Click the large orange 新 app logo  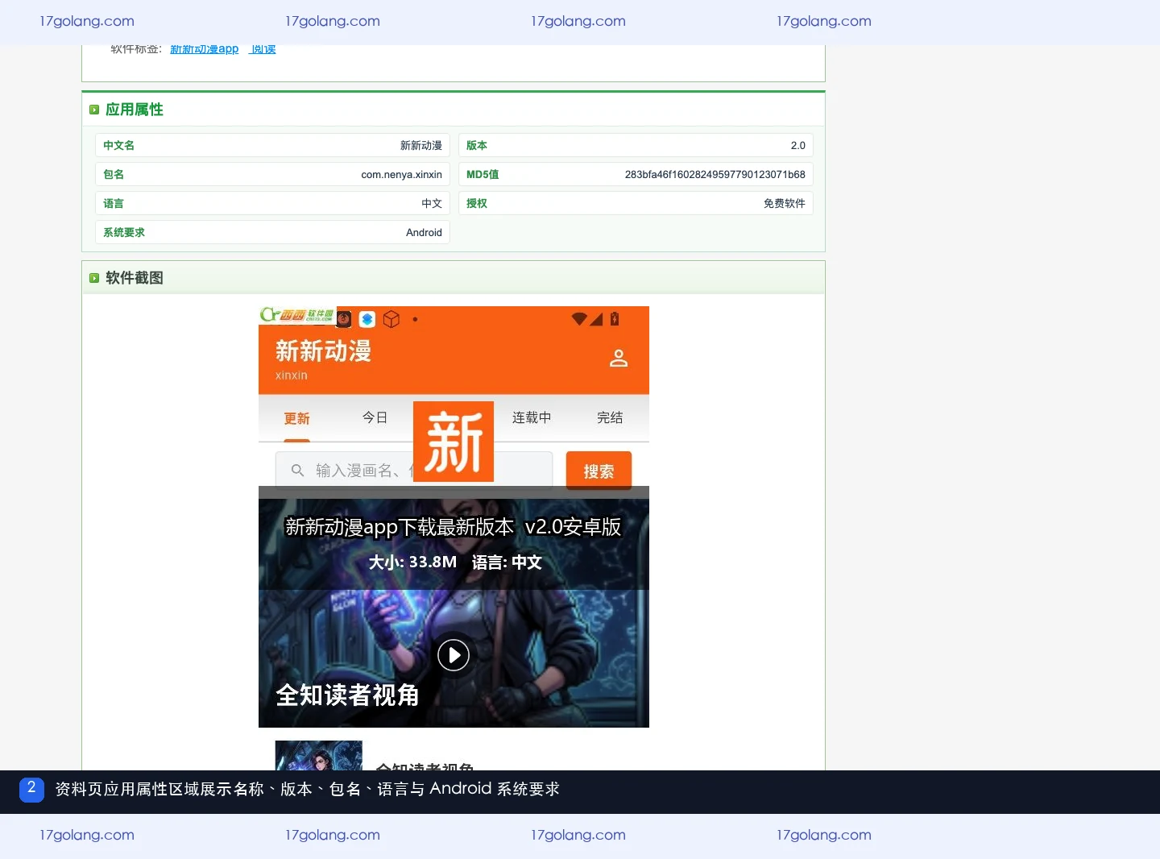454,442
